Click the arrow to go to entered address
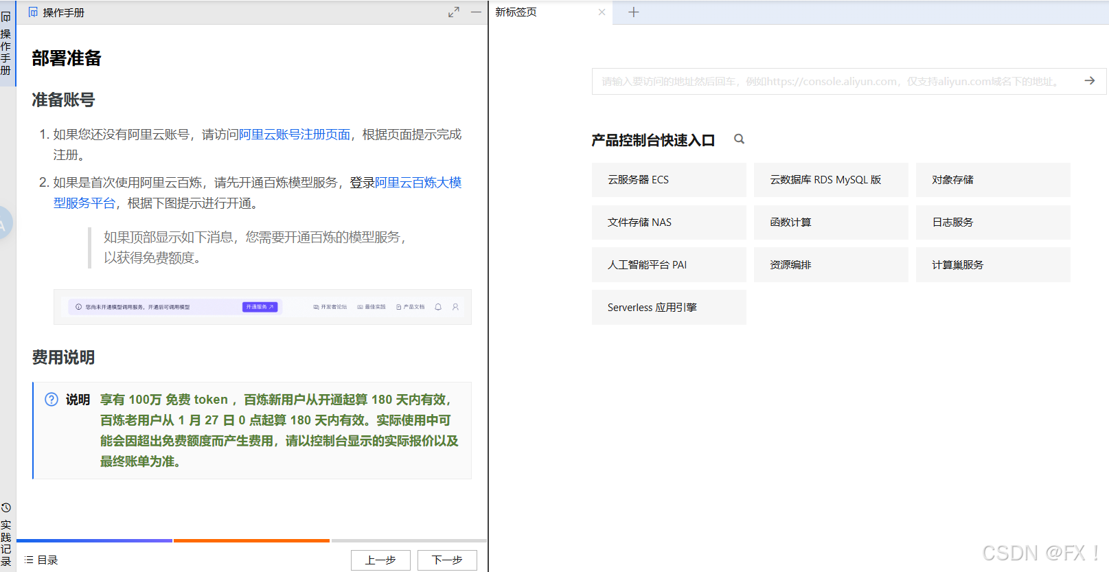The width and height of the screenshot is (1109, 572). click(1090, 81)
